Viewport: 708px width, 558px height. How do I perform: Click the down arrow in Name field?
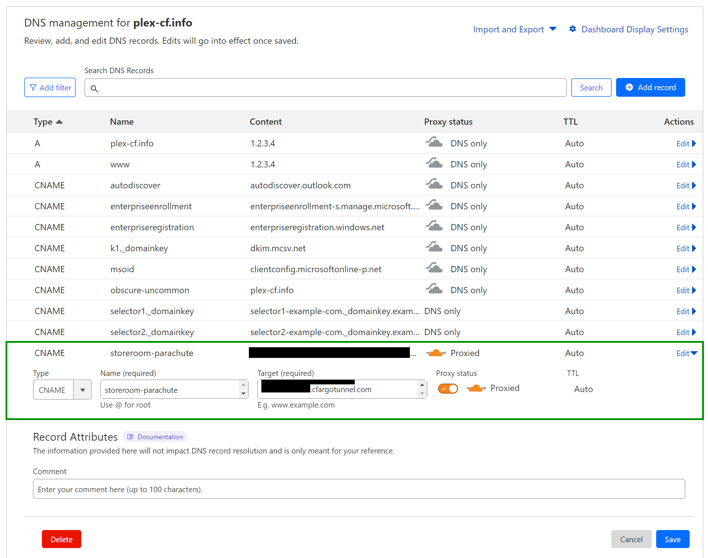pyautogui.click(x=243, y=394)
